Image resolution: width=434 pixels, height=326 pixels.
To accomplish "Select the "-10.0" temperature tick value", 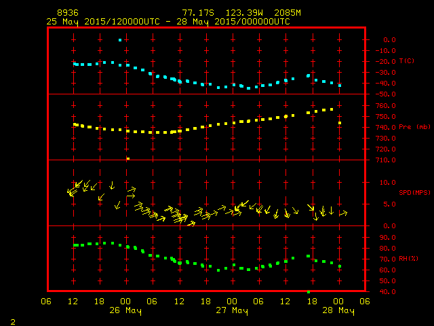I will [x=386, y=51].
